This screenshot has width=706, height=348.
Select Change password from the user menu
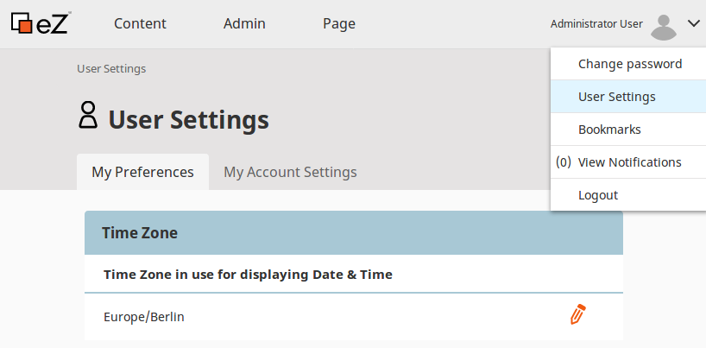[629, 64]
